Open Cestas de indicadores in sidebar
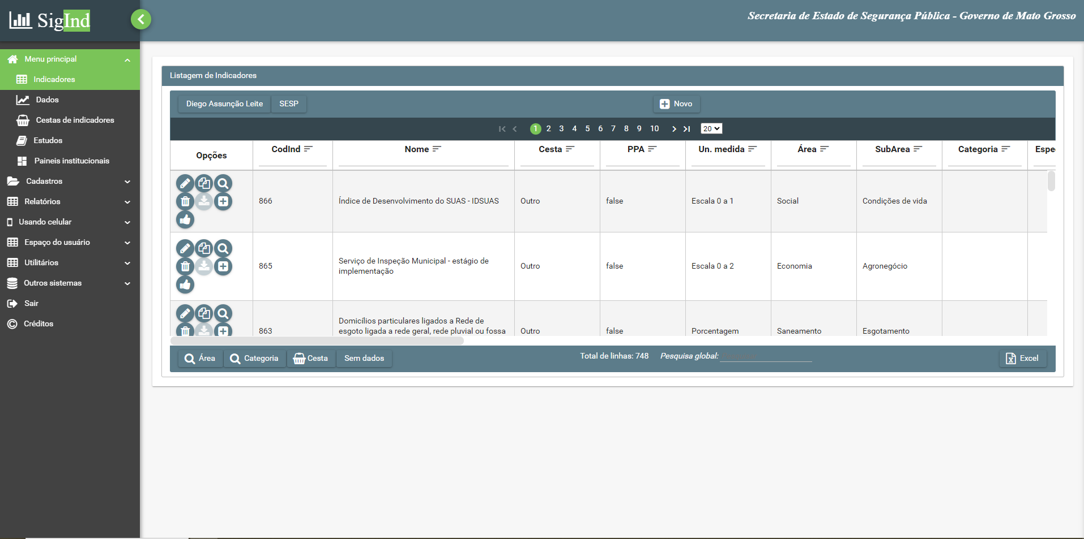 pos(75,120)
